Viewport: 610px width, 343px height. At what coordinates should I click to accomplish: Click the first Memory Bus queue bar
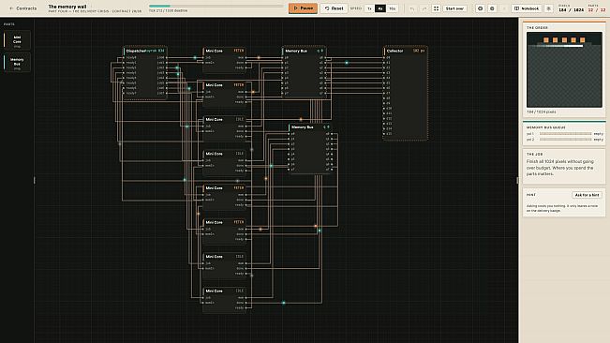point(566,134)
